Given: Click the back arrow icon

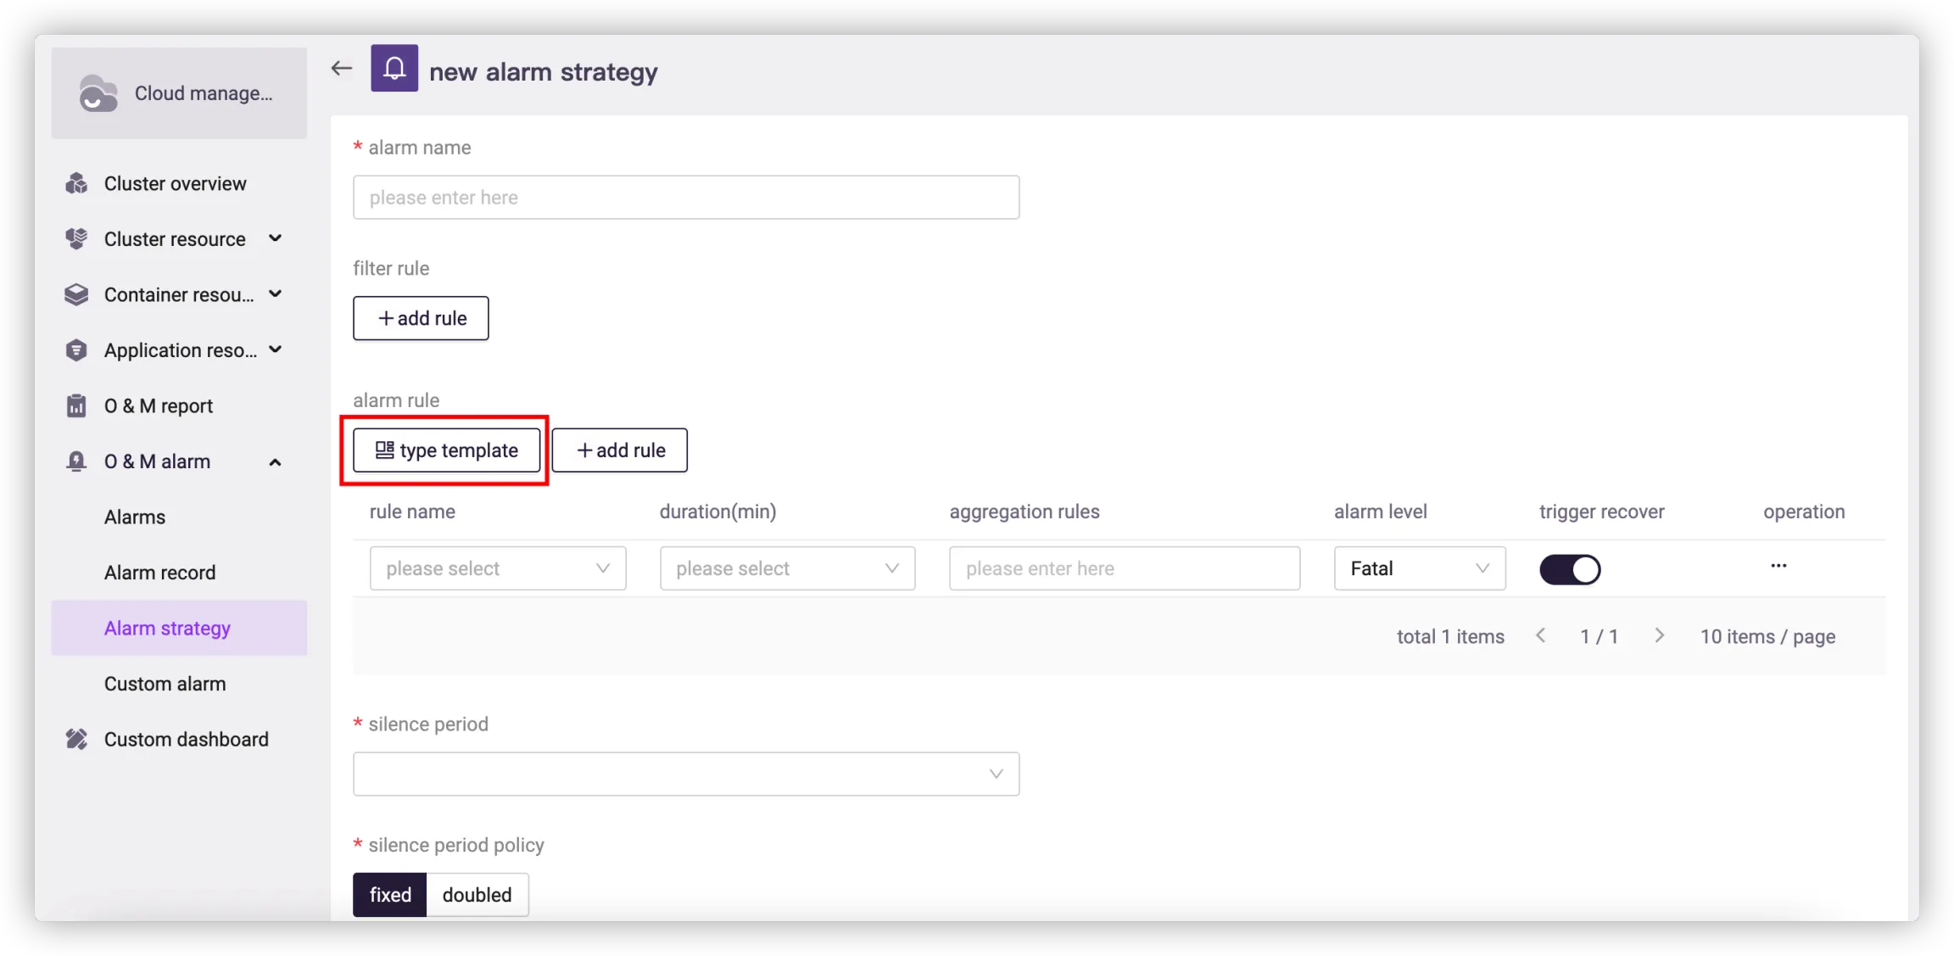Looking at the screenshot, I should pyautogui.click(x=341, y=69).
